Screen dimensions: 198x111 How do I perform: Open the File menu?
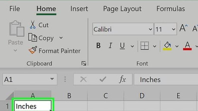pyautogui.click(x=15, y=9)
